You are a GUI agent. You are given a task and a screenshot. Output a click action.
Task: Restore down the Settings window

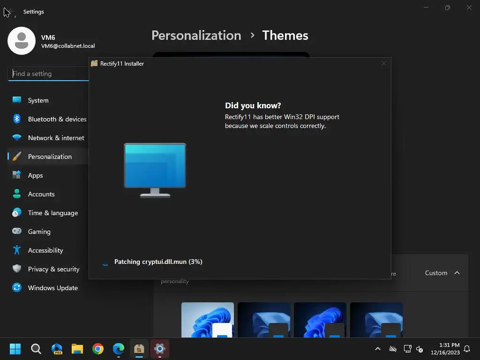point(448,7)
